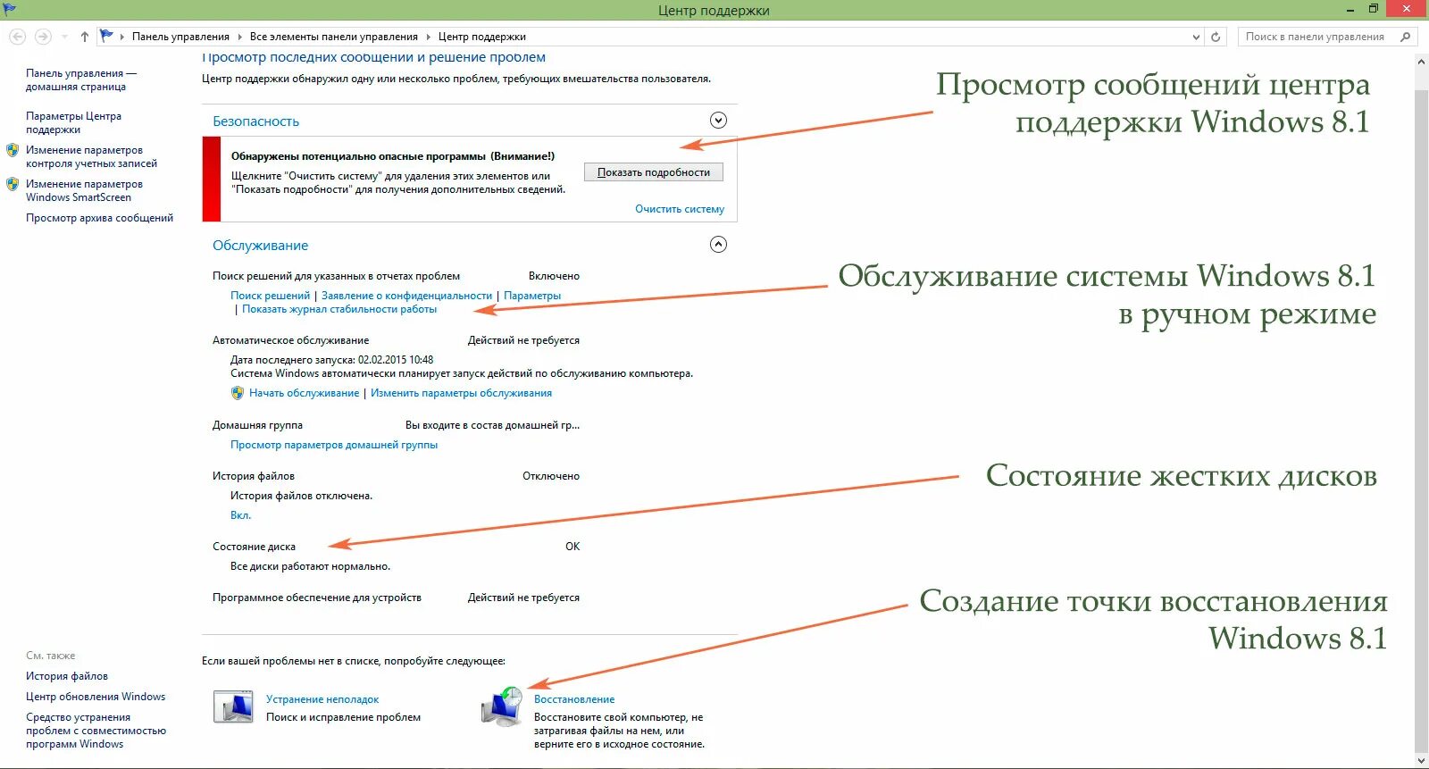
Task: Click the Recovery computer-with-clock icon
Action: point(501,706)
